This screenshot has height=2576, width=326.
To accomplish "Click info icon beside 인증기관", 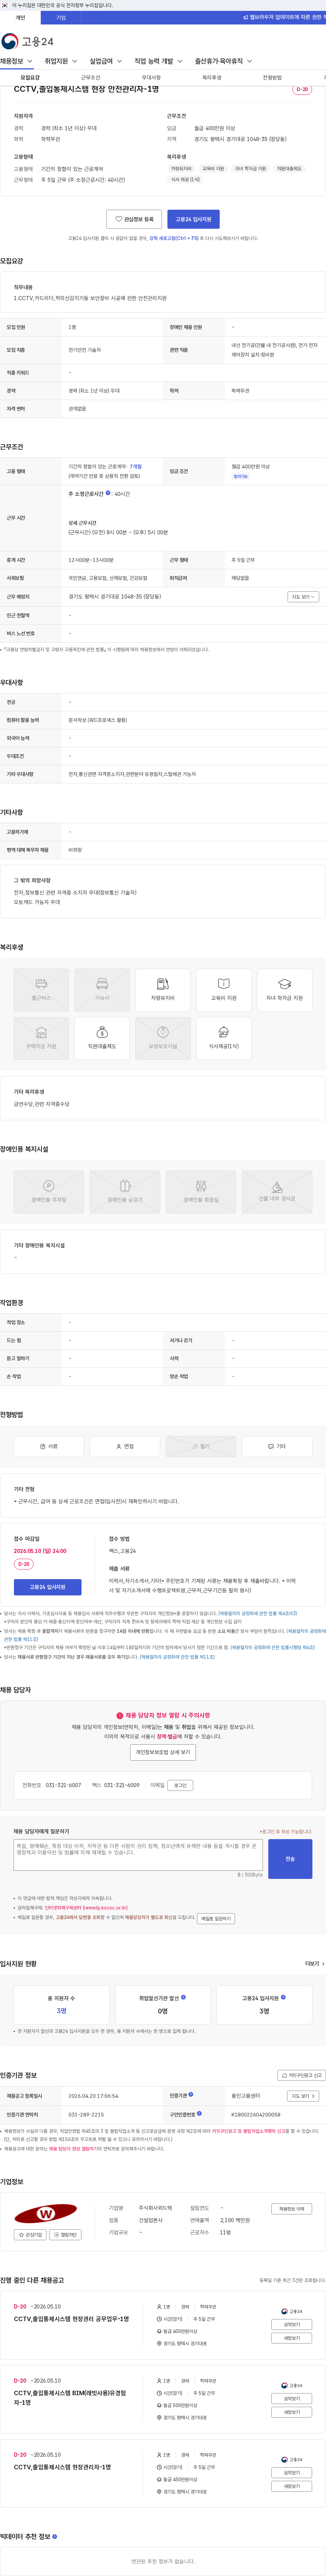I will (x=191, y=2094).
